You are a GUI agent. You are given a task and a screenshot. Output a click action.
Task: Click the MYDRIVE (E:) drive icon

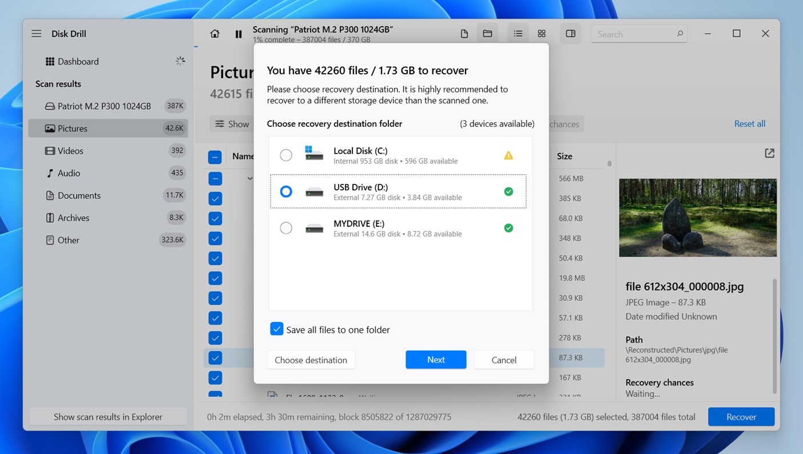click(x=314, y=228)
